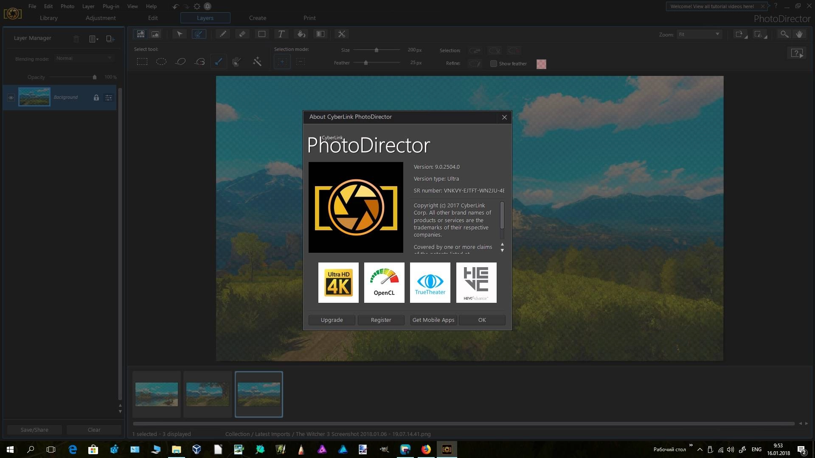This screenshot has width=815, height=458.
Task: Choose rectangular marquee select tool
Action: (142, 62)
